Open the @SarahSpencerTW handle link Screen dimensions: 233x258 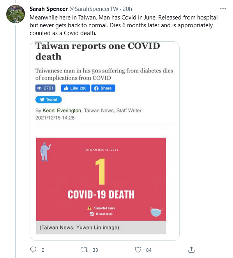[x=94, y=9]
